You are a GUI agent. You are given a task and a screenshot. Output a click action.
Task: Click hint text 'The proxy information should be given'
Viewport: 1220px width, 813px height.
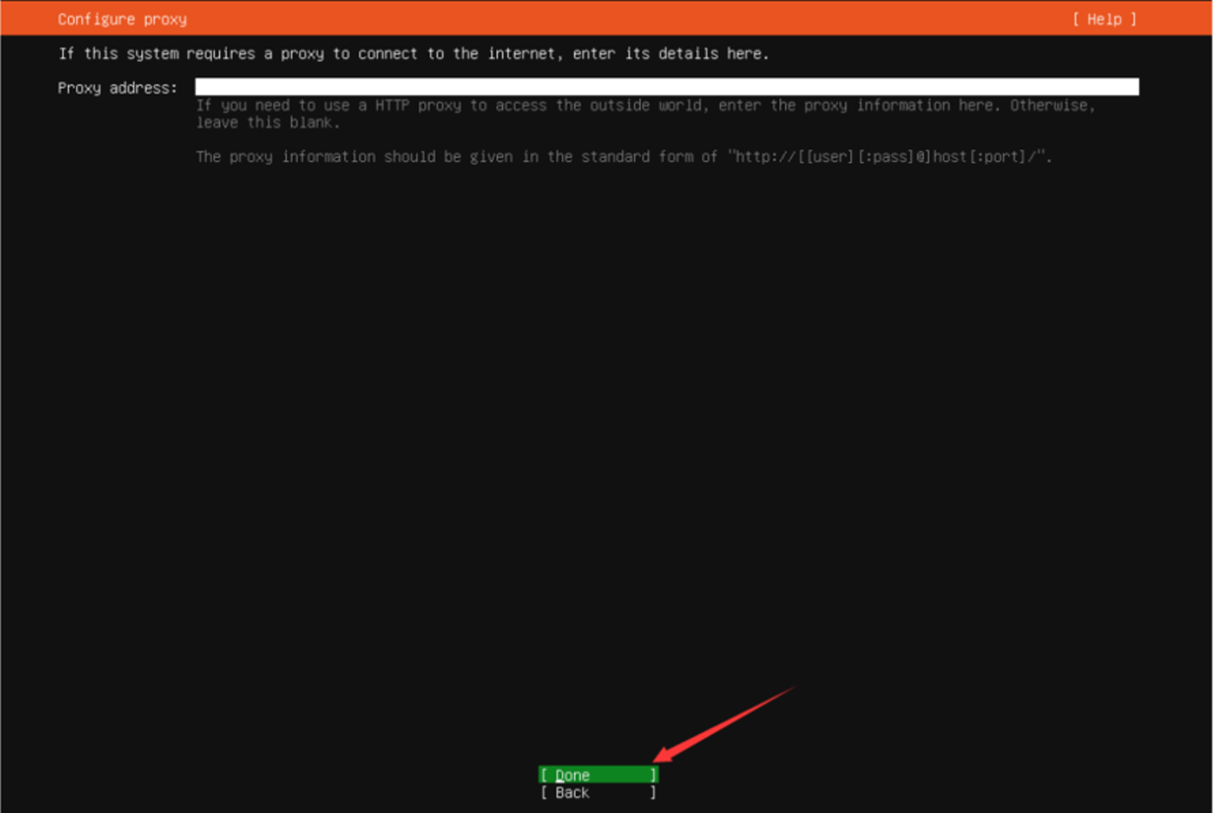(624, 156)
